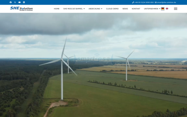Open the CLOUD DEMO page
This screenshot has width=187, height=117.
tap(112, 9)
